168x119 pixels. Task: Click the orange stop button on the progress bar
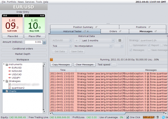(x=52, y=59)
